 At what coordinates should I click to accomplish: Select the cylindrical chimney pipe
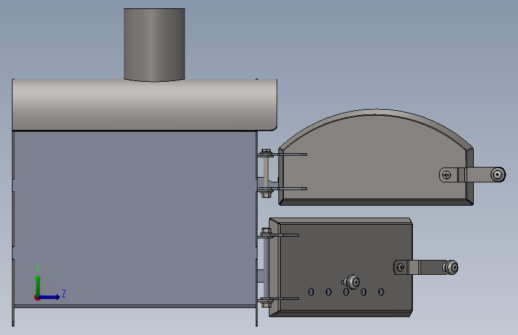(154, 45)
